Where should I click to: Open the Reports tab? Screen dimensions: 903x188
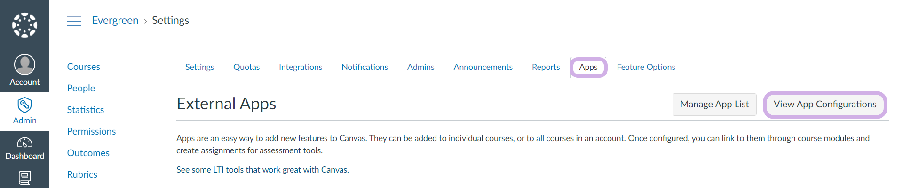[546, 67]
